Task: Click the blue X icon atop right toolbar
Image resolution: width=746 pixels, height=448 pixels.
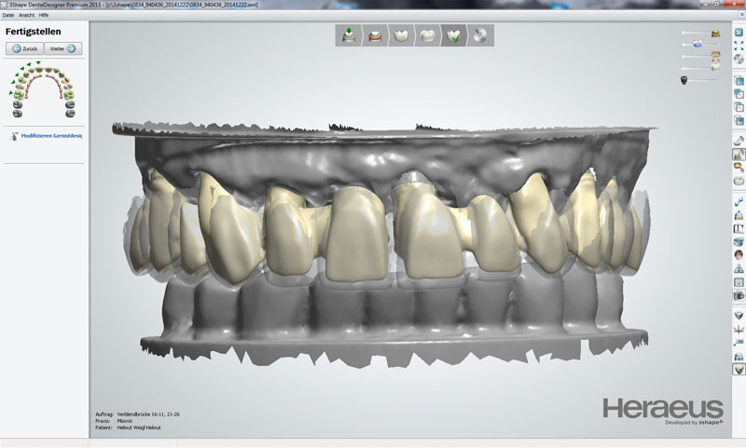Action: point(739,33)
